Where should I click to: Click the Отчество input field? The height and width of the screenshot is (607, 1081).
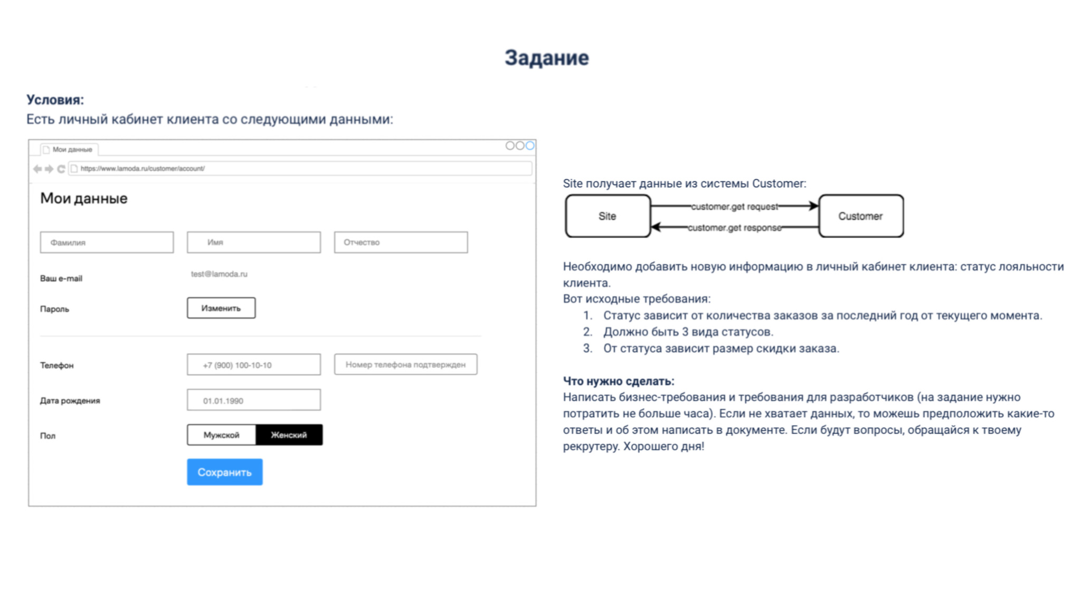[x=402, y=242]
